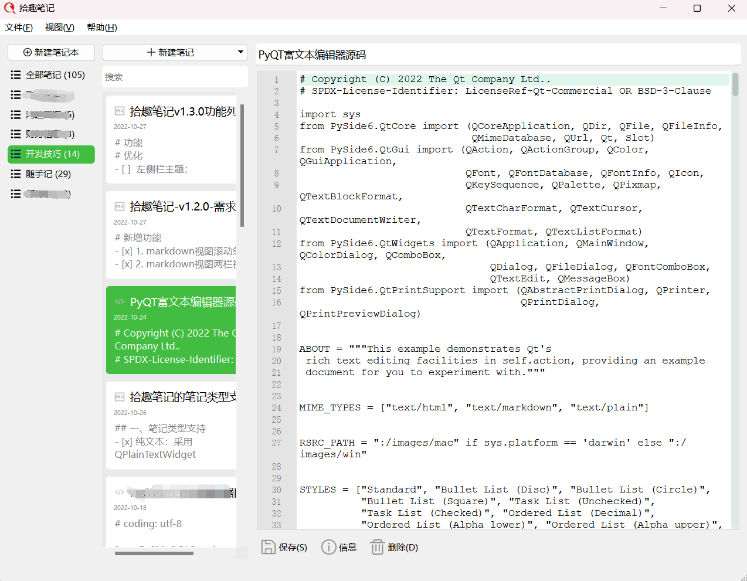Screen dimensions: 747x581
Task: Click the 新建笔记本 button
Action: [x=51, y=52]
